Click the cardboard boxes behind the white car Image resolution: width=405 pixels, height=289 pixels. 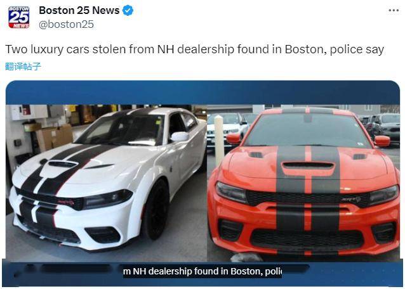click(55, 137)
